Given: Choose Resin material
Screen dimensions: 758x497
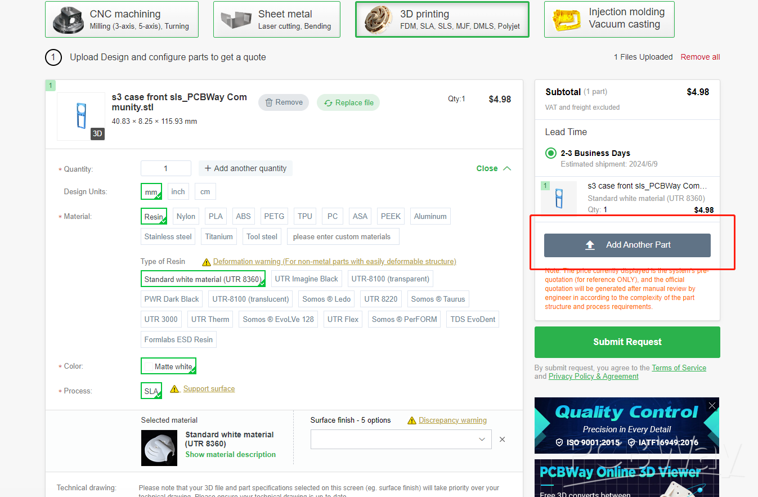Looking at the screenshot, I should pyautogui.click(x=154, y=216).
